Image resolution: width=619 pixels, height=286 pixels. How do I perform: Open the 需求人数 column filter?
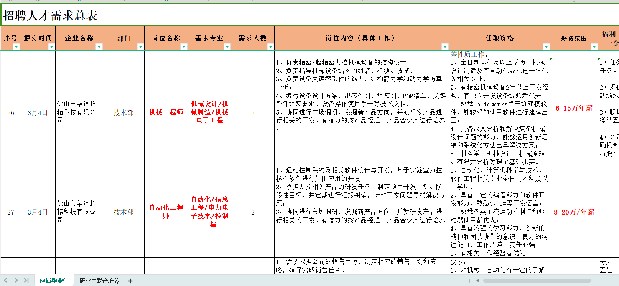click(x=270, y=47)
